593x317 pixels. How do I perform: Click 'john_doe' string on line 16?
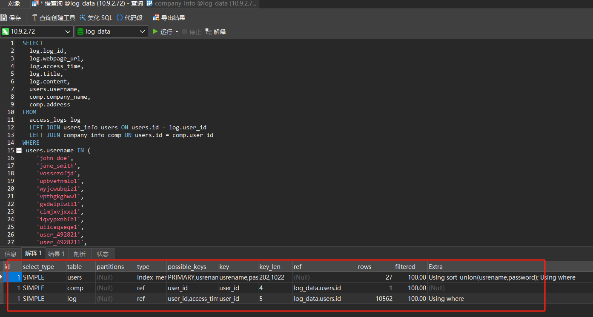coord(53,158)
